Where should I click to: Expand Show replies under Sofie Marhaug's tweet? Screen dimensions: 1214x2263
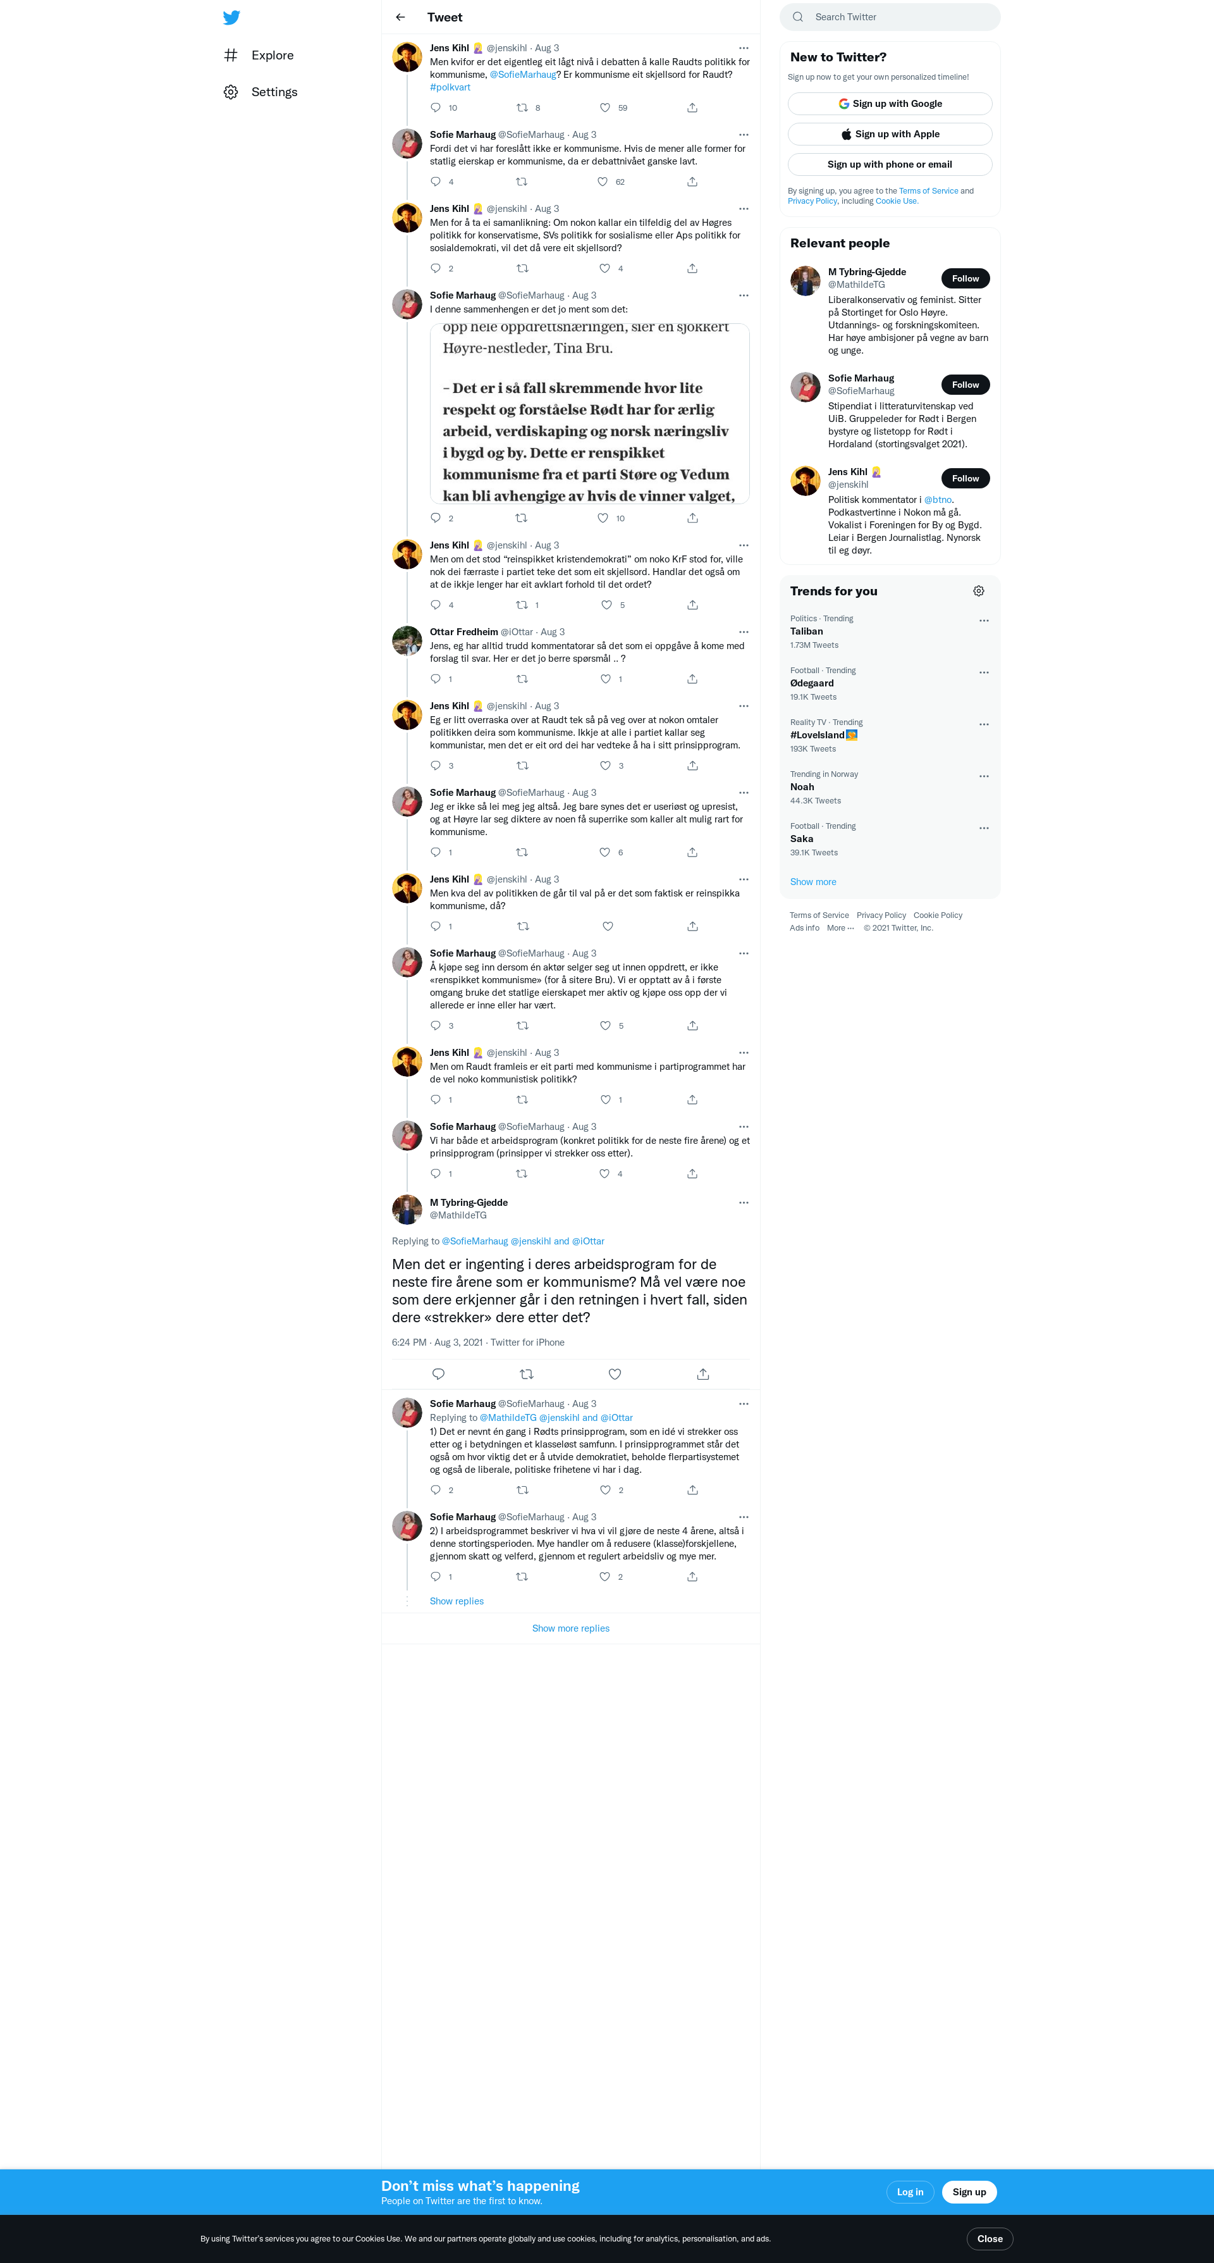(x=457, y=1601)
